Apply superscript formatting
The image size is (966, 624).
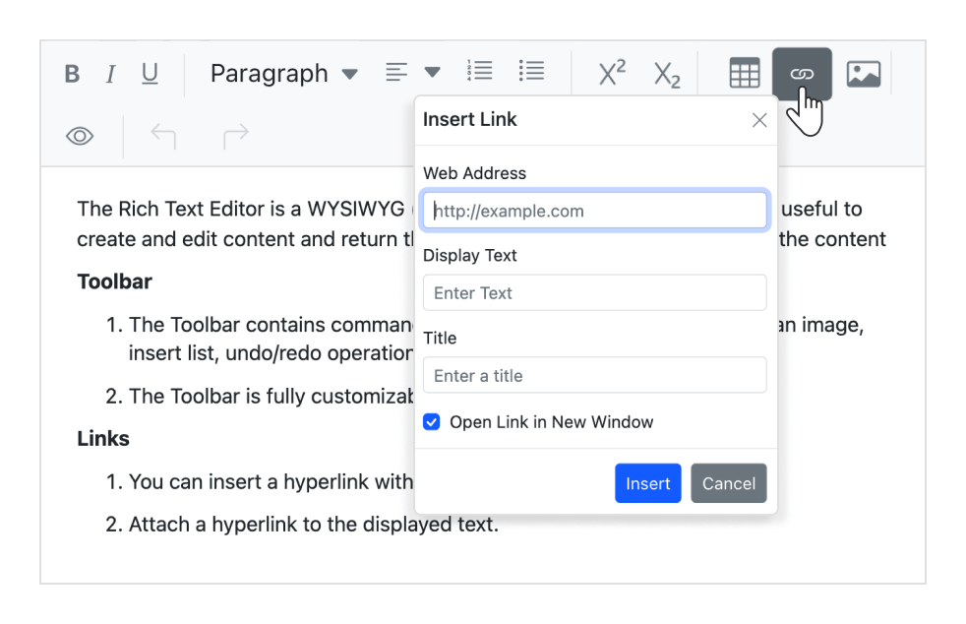[x=610, y=72]
